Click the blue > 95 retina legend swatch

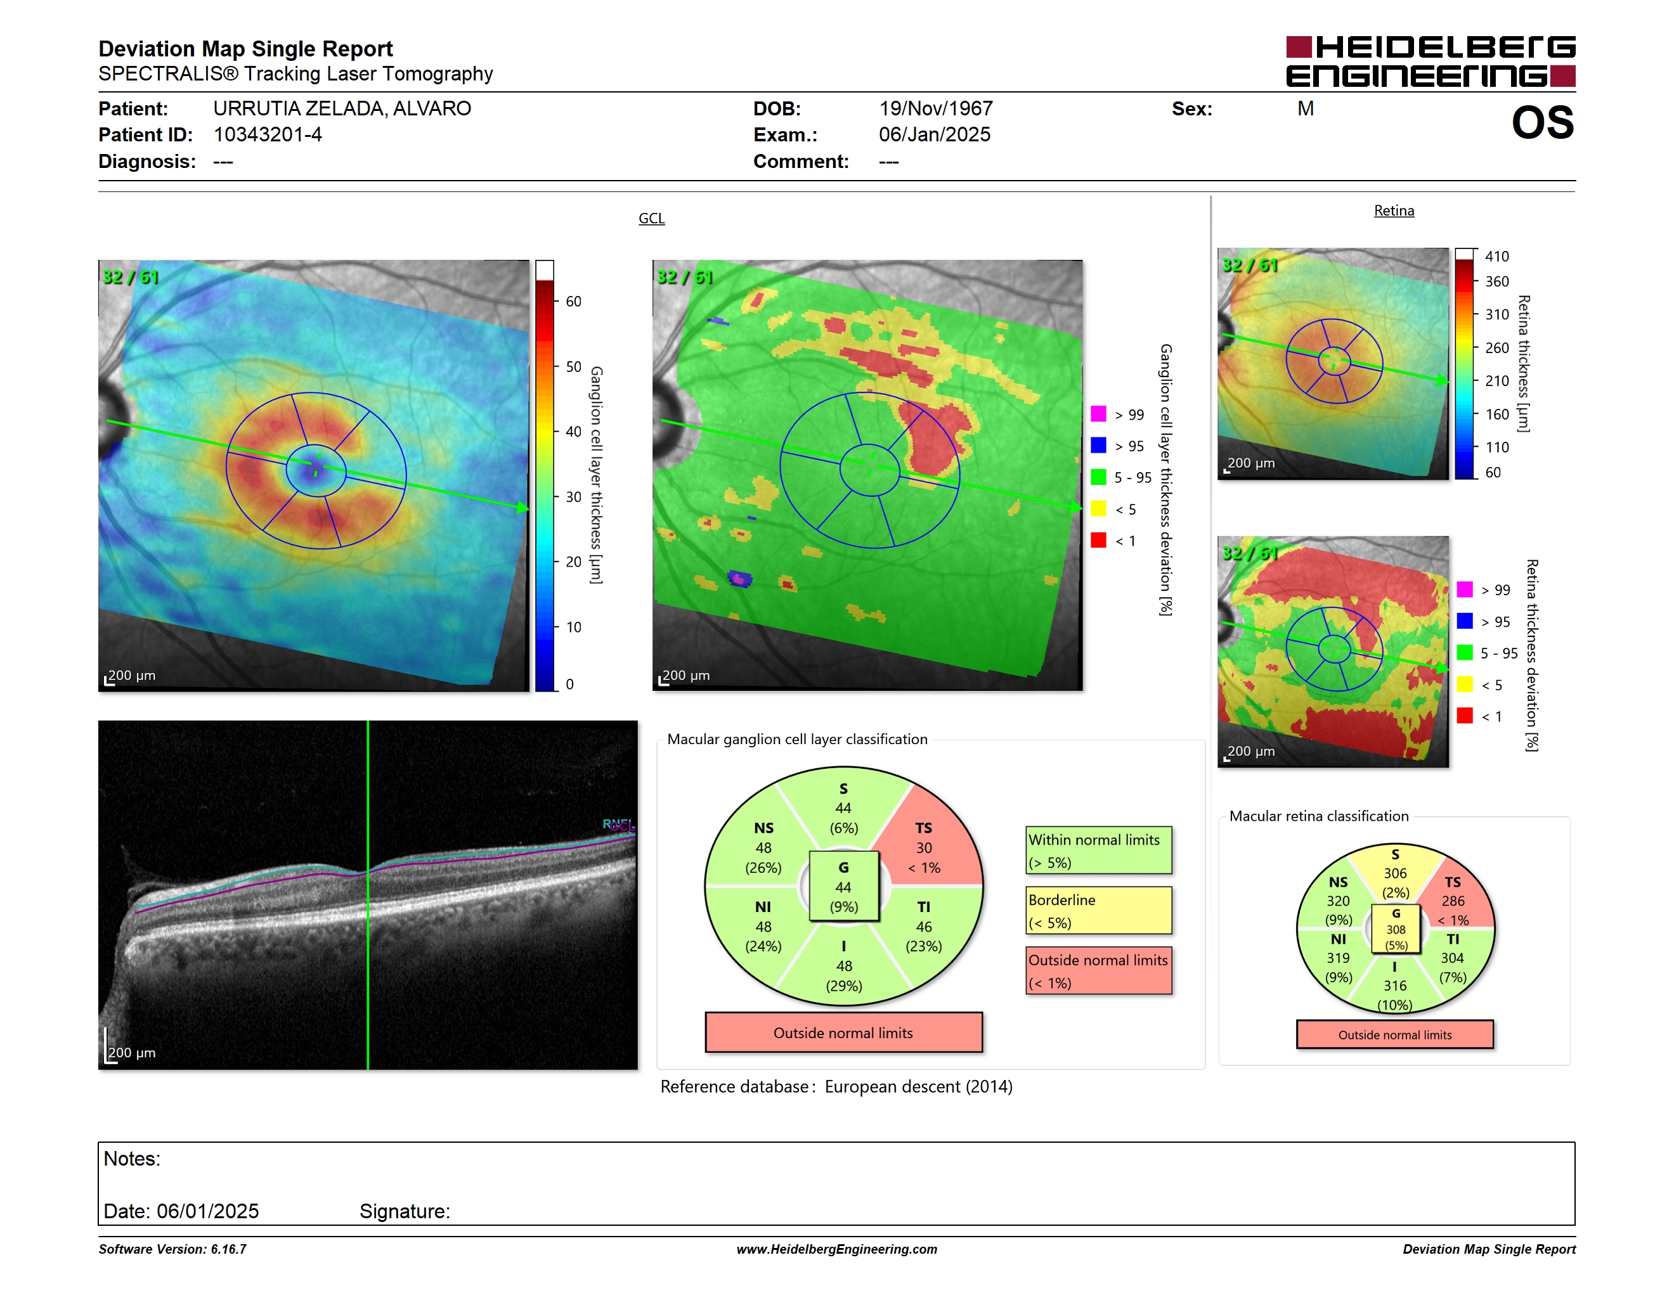[1465, 621]
